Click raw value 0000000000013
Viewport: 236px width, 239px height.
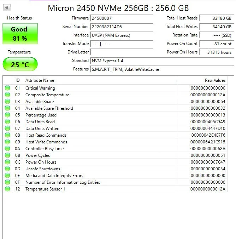tap(208, 115)
